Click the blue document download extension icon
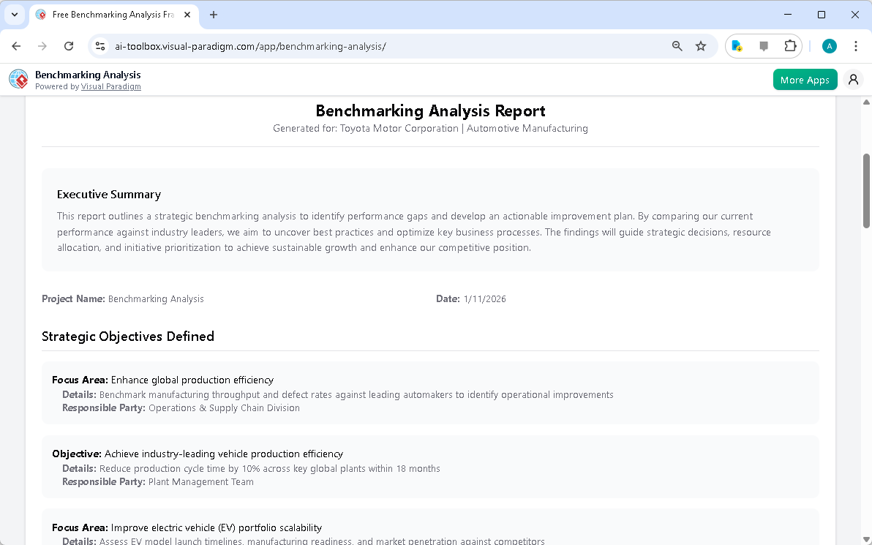Screen dimensions: 872x545 tap(737, 45)
